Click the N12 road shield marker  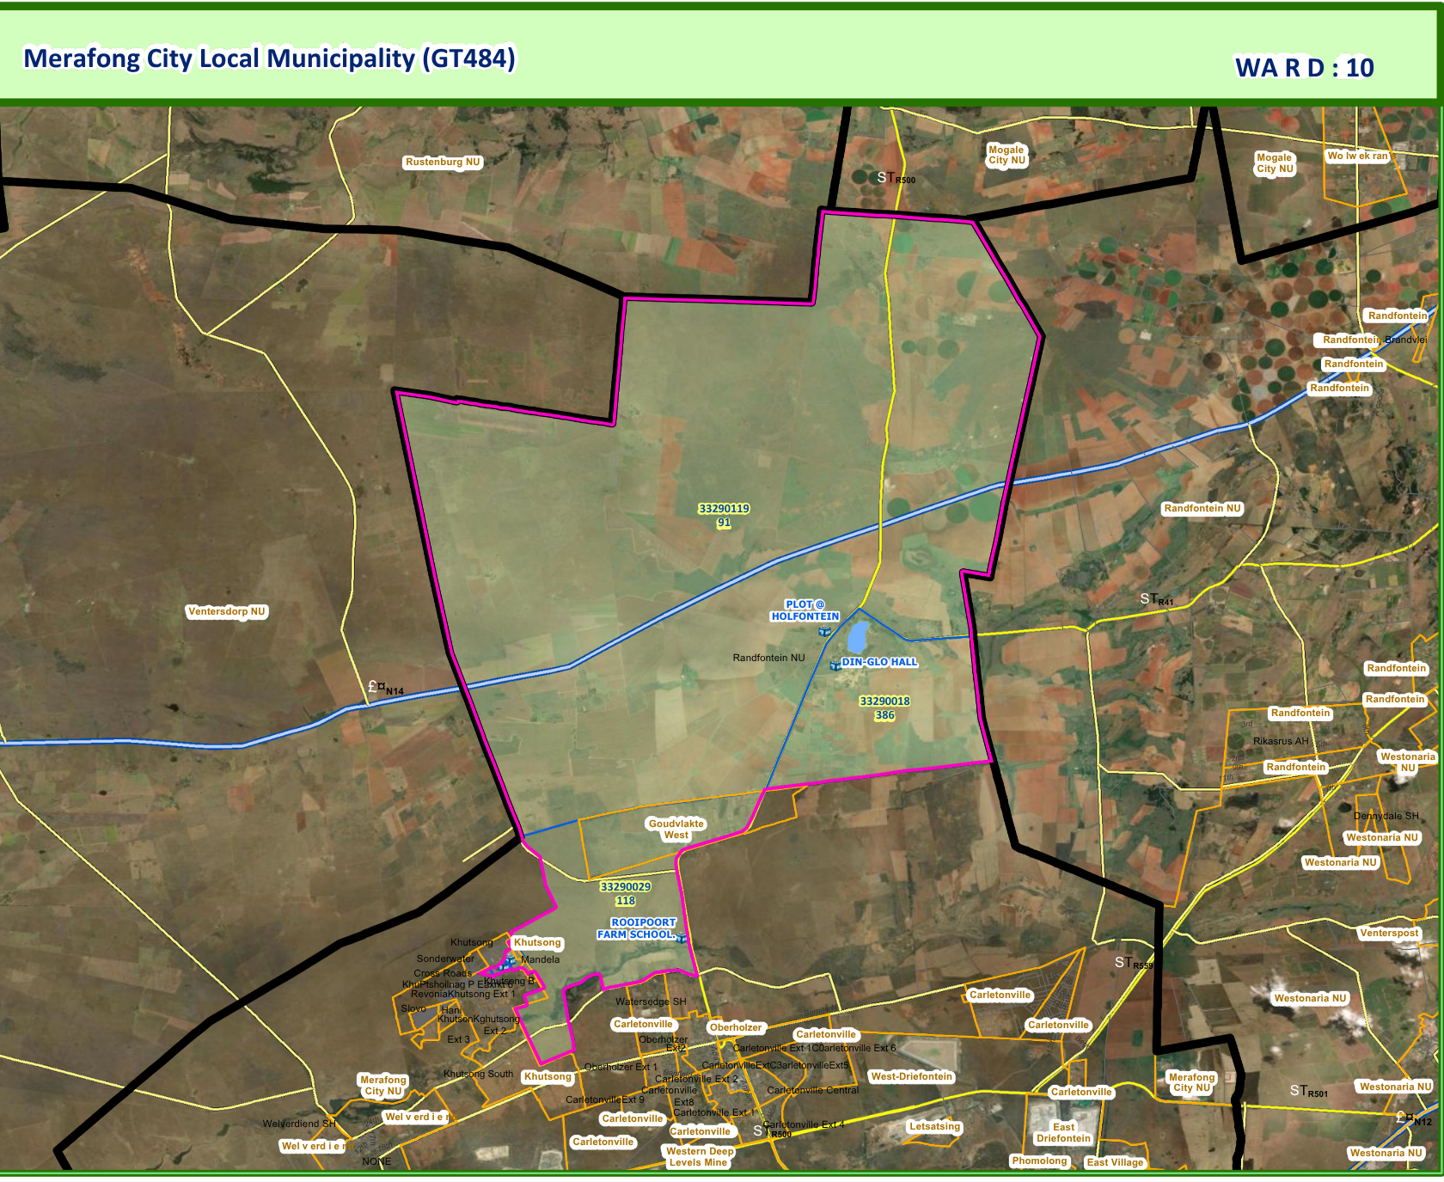coord(1414,1119)
